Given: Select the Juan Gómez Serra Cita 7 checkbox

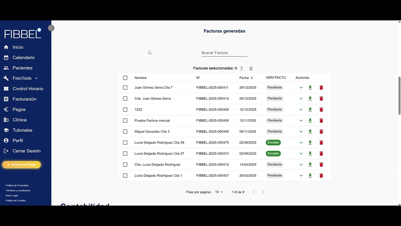Looking at the screenshot, I should tap(125, 88).
